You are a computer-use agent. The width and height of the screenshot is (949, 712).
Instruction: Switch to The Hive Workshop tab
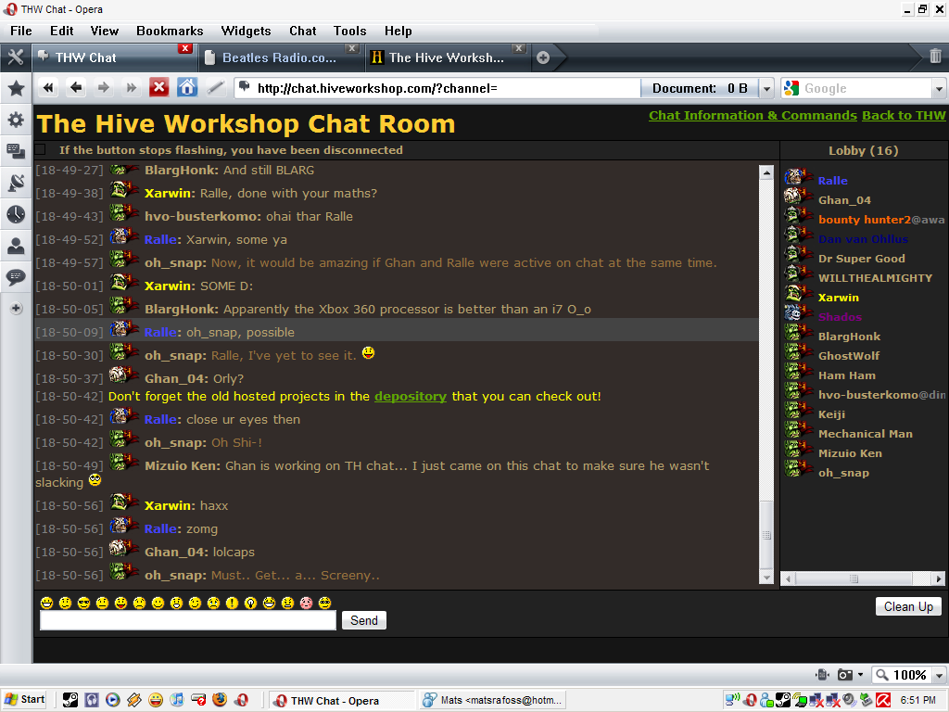(x=447, y=57)
